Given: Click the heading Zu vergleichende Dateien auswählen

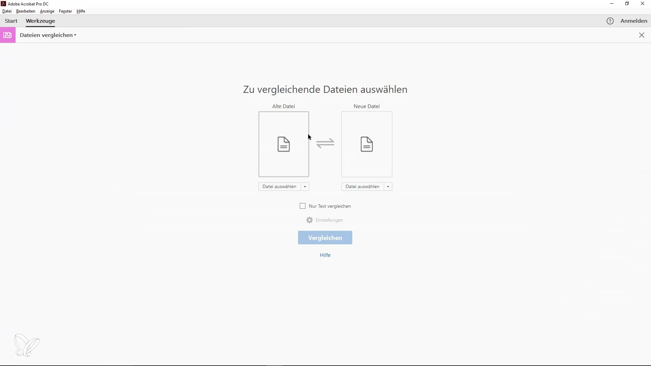Looking at the screenshot, I should click(325, 89).
